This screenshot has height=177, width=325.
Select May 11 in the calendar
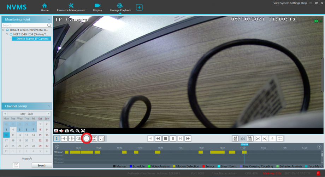13,135
